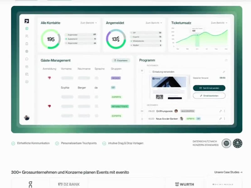The height and width of the screenshot is (188, 251).
Task: Open the chat messages icon in sidebar
Action: click(x=27, y=59)
